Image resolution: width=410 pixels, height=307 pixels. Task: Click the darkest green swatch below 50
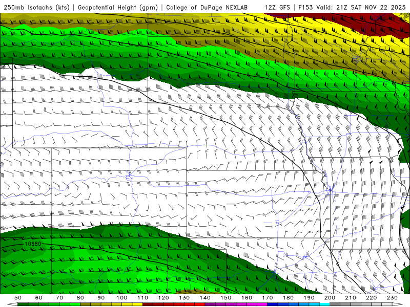point(23,304)
